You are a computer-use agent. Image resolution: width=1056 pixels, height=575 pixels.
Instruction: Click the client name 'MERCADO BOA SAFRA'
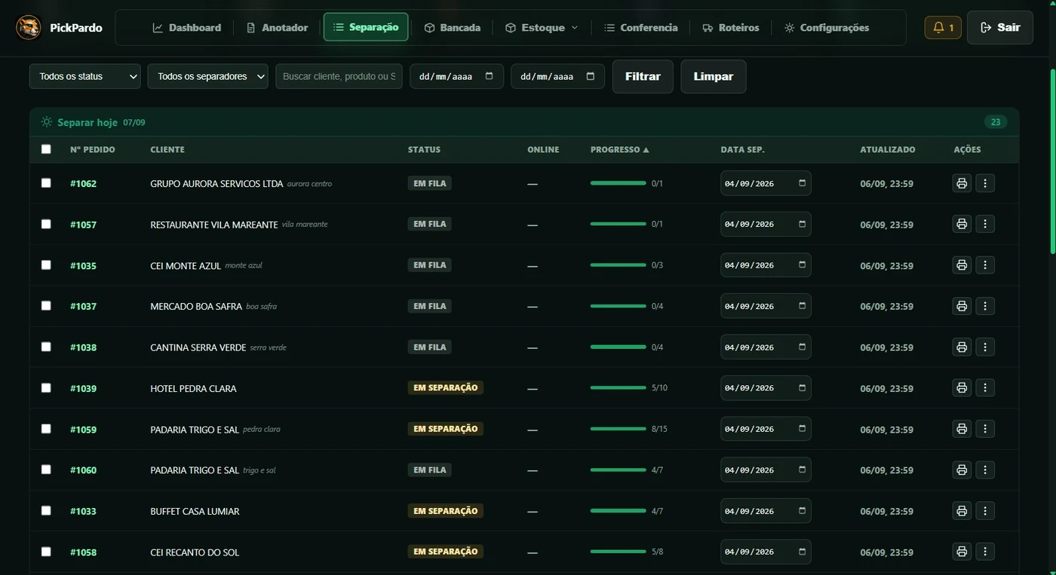tap(196, 307)
